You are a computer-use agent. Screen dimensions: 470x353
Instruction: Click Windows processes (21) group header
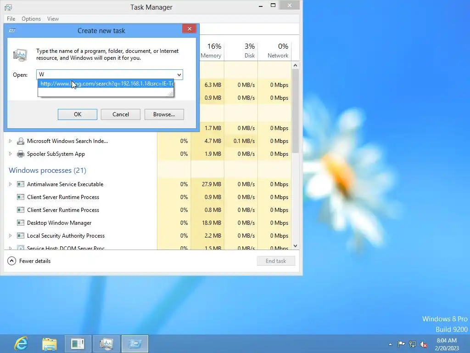pos(47,171)
